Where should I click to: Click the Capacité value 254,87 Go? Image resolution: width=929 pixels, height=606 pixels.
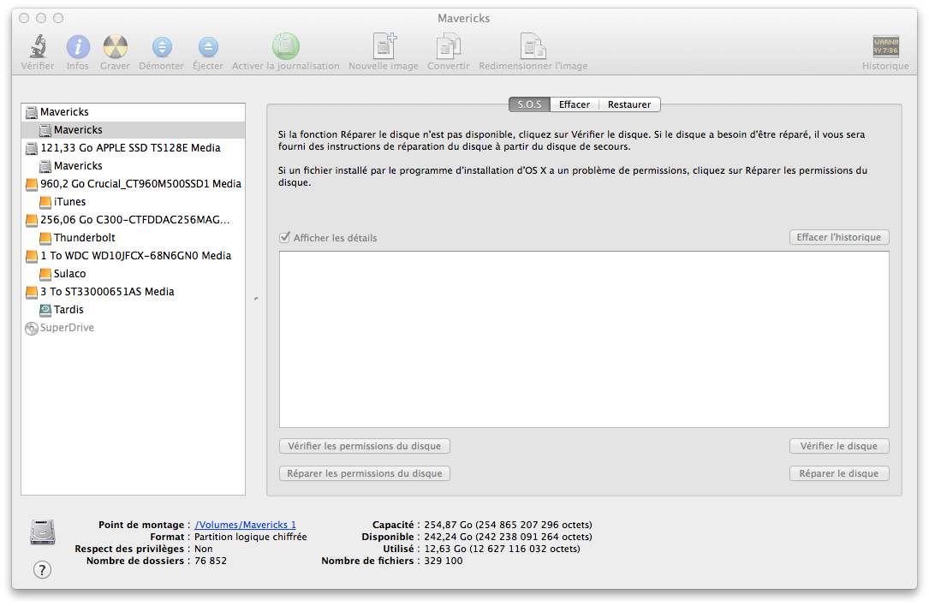(x=508, y=525)
